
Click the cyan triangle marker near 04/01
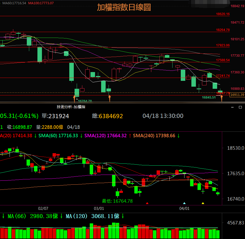[184, 203]
